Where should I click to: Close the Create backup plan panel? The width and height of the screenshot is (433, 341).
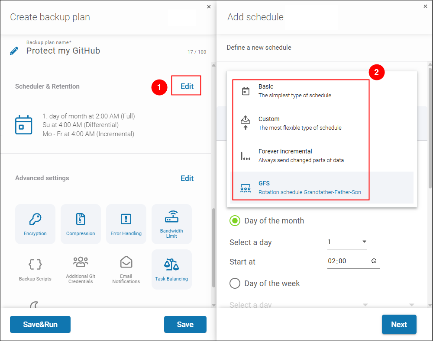(x=209, y=6)
